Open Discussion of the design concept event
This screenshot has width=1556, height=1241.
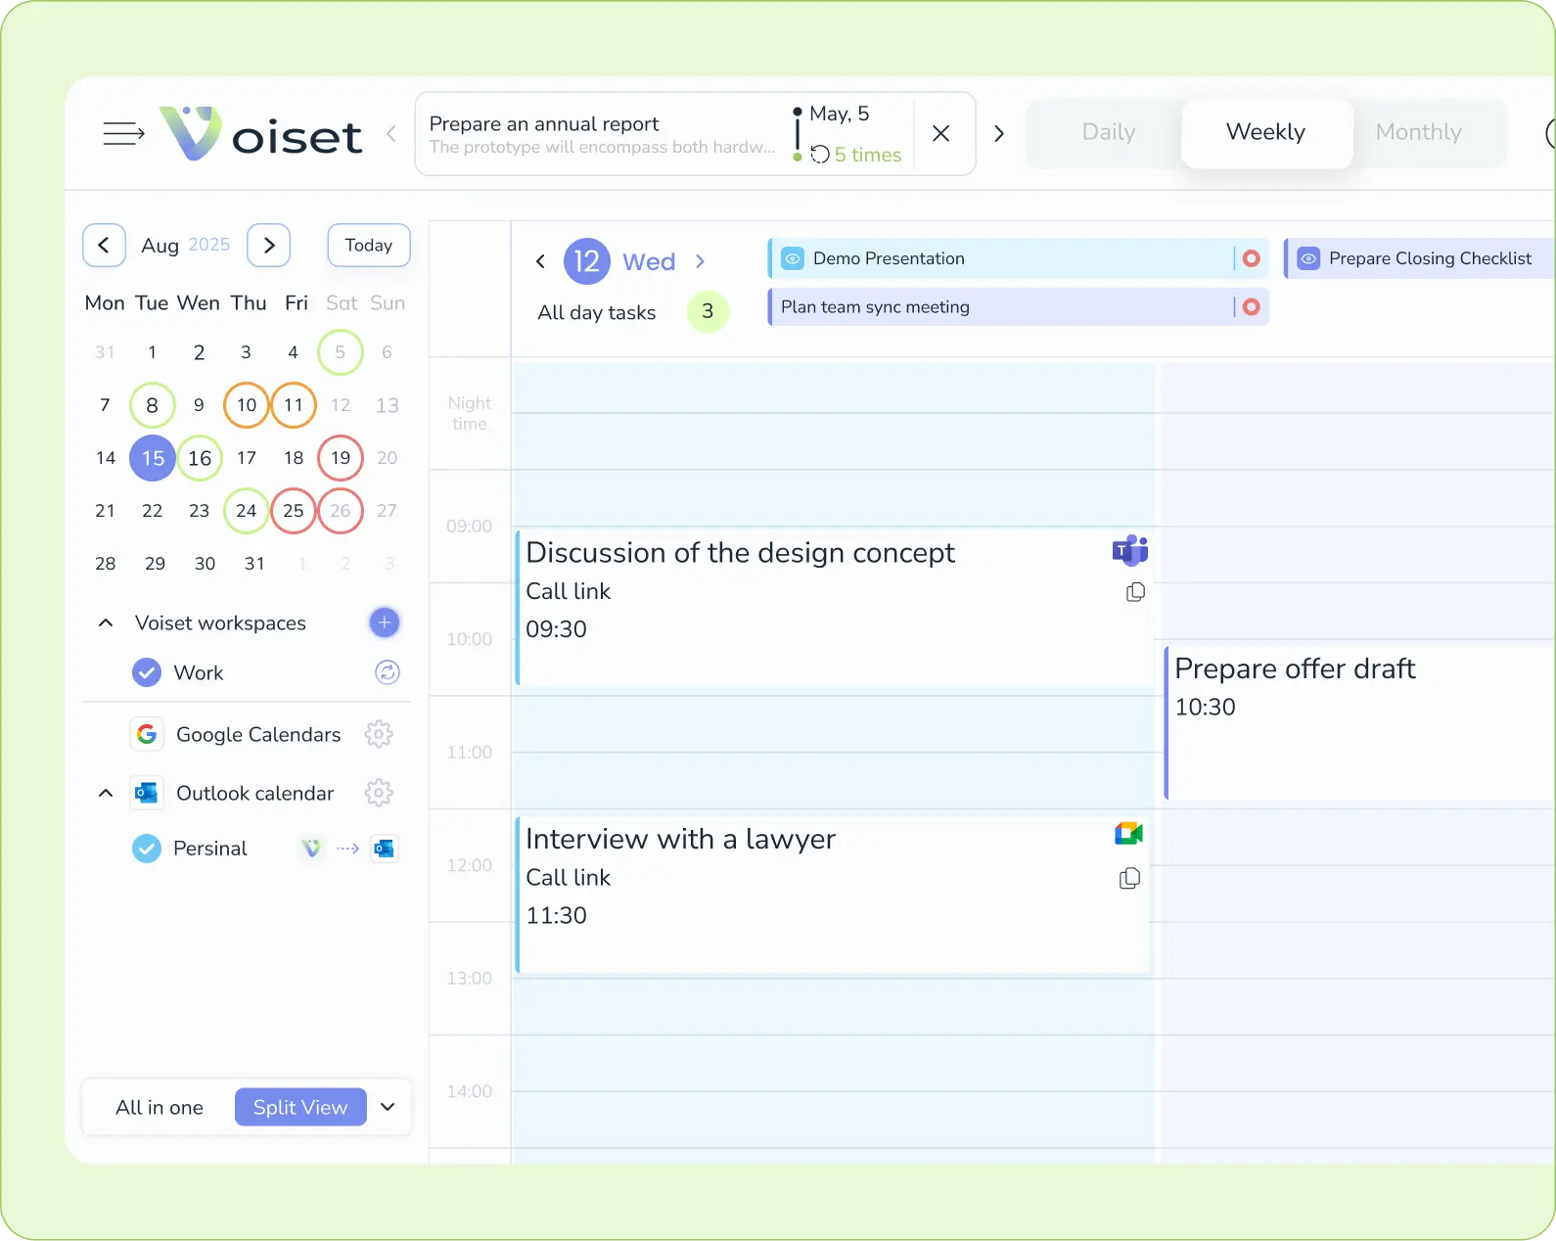[x=834, y=607]
